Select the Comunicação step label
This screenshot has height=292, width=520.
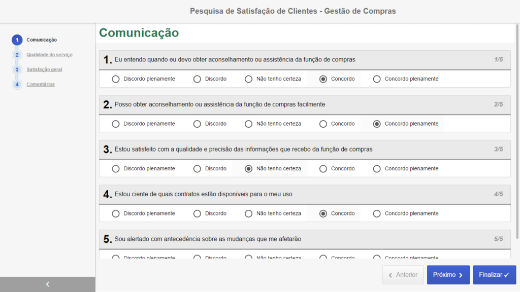coord(42,40)
